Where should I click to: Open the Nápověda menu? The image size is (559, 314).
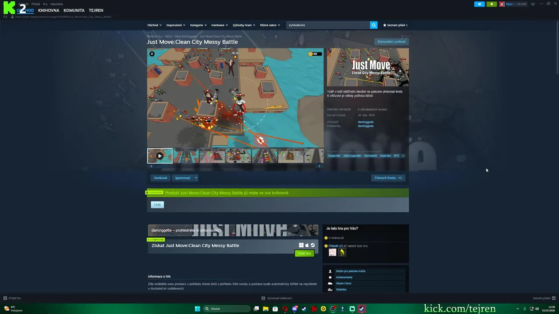point(56,4)
